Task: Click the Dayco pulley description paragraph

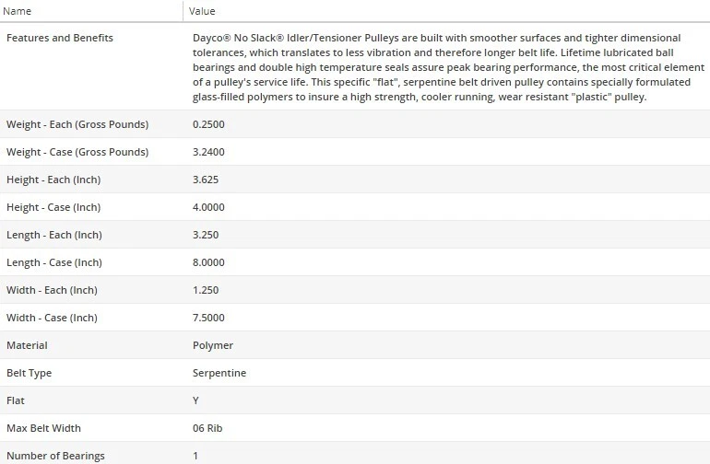Action: 443,67
